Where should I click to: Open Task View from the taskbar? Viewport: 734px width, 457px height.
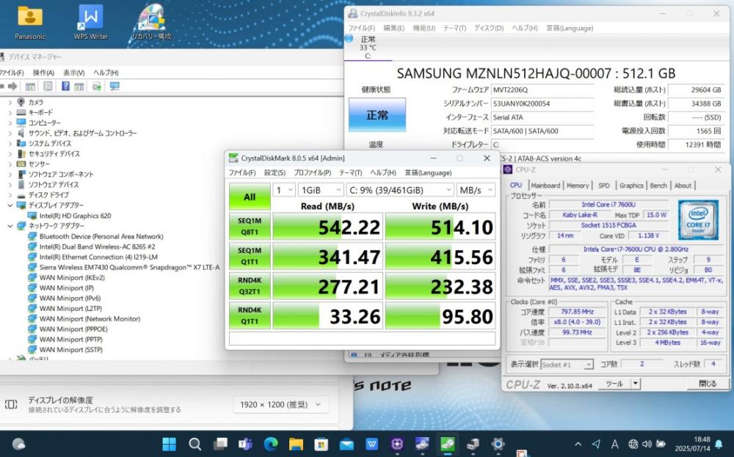[220, 444]
